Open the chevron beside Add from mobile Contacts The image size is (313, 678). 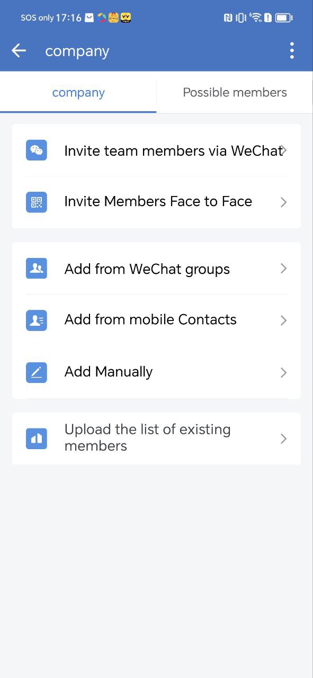tap(284, 320)
